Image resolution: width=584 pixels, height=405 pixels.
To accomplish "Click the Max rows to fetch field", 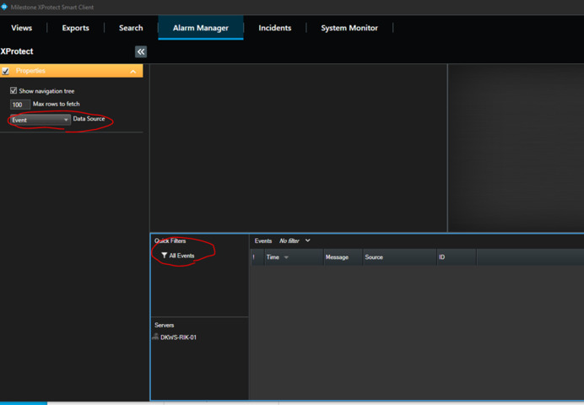I will (x=20, y=105).
